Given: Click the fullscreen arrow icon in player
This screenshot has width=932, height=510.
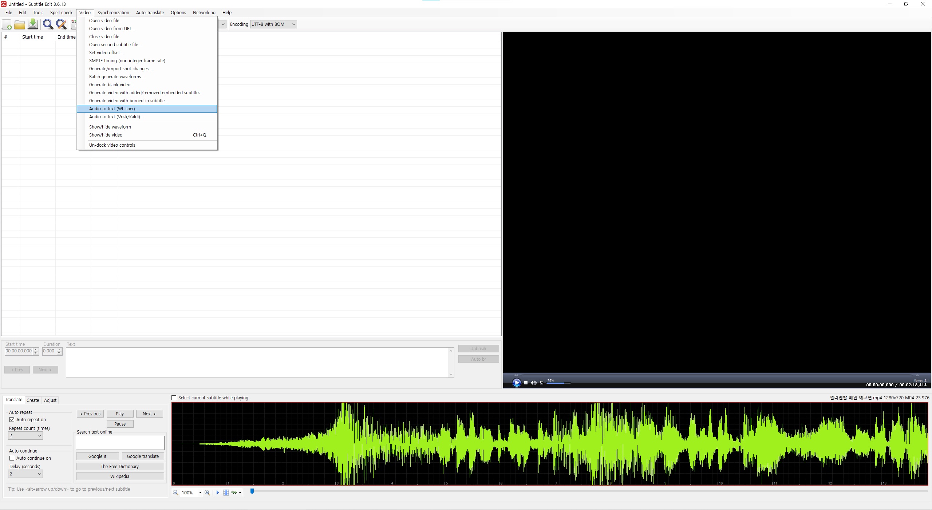Looking at the screenshot, I should tap(541, 383).
